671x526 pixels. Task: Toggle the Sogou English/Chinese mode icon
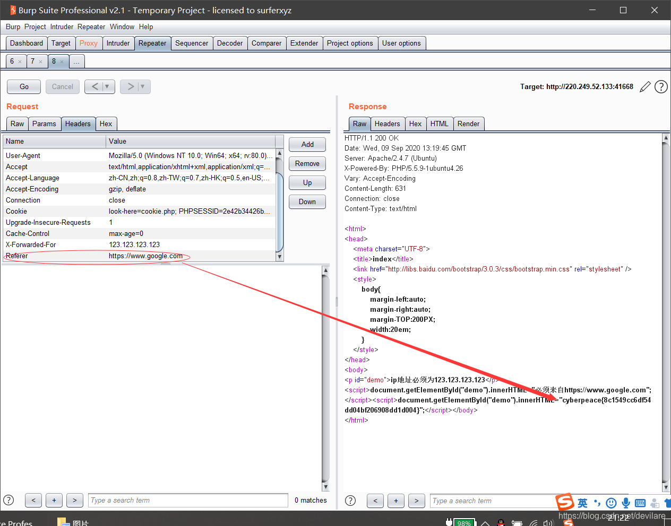tap(583, 503)
